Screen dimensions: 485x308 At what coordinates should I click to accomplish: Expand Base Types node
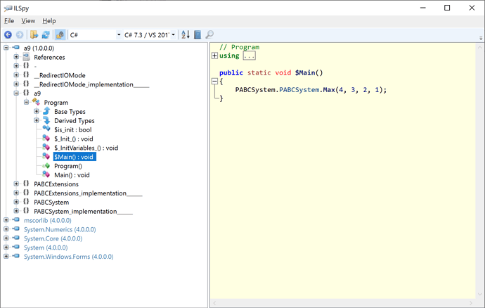pyautogui.click(x=37, y=111)
